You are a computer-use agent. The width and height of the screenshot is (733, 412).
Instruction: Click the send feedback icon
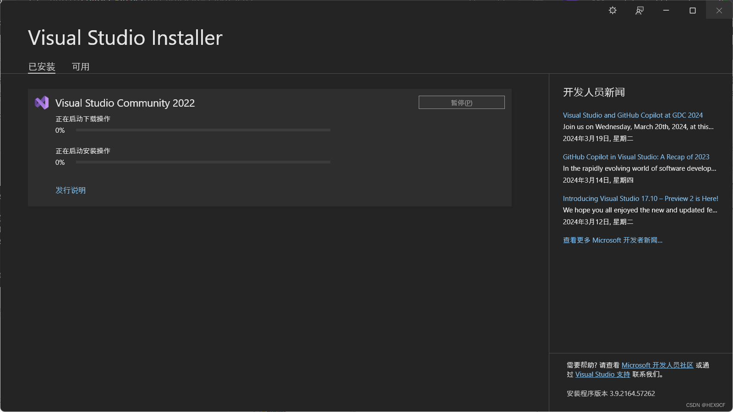point(640,10)
